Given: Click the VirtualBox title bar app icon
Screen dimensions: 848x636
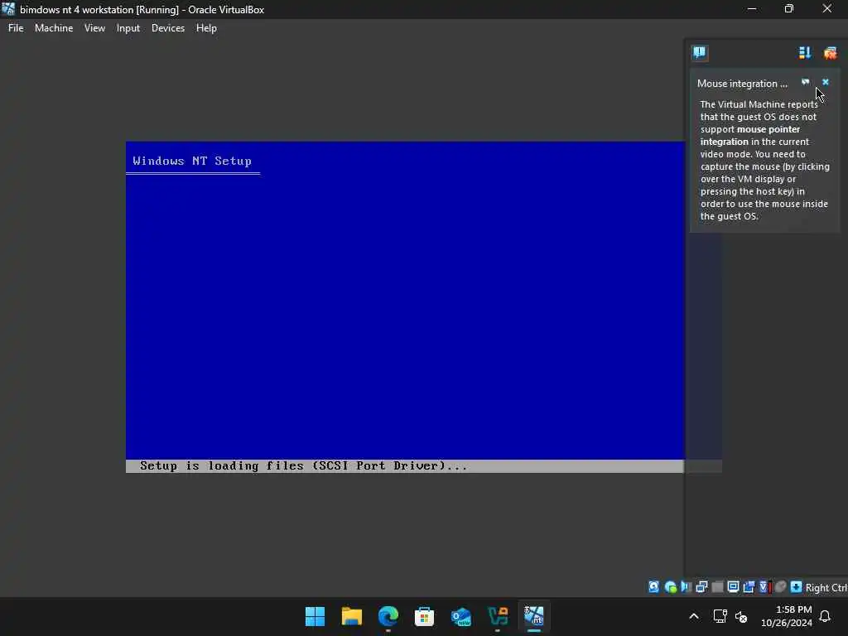Looking at the screenshot, I should click(x=8, y=9).
